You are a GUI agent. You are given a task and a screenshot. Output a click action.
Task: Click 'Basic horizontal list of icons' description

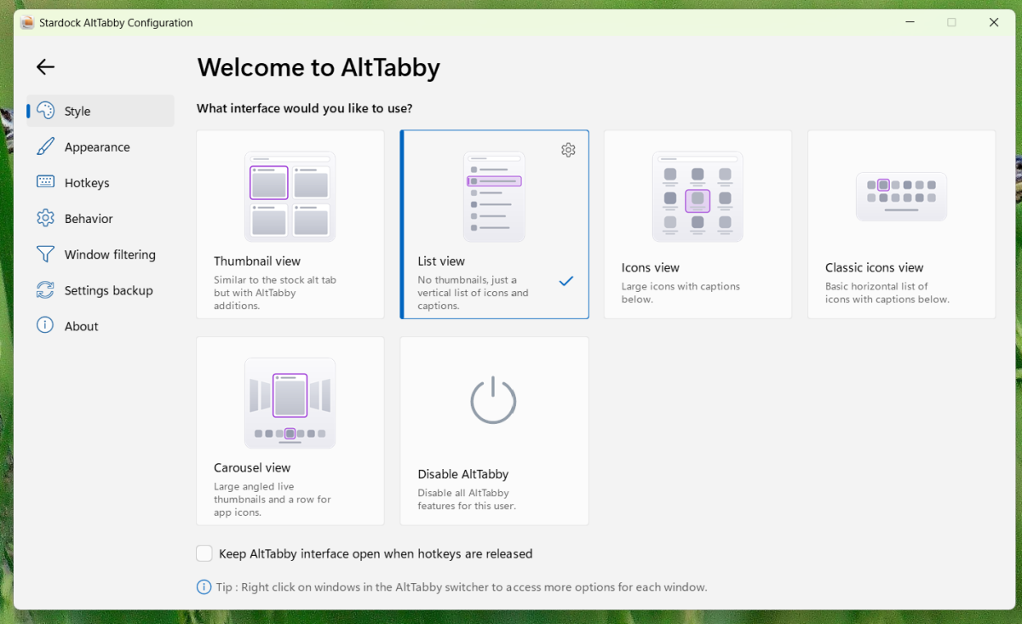click(x=887, y=293)
